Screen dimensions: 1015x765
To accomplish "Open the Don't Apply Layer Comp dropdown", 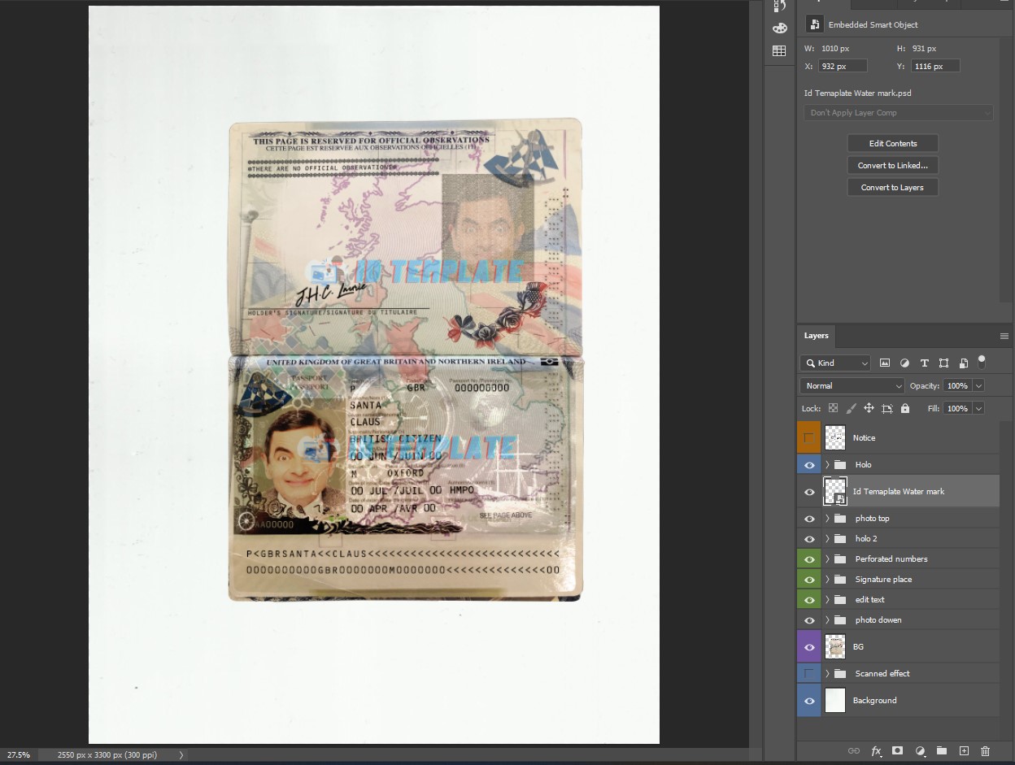I will coord(899,113).
